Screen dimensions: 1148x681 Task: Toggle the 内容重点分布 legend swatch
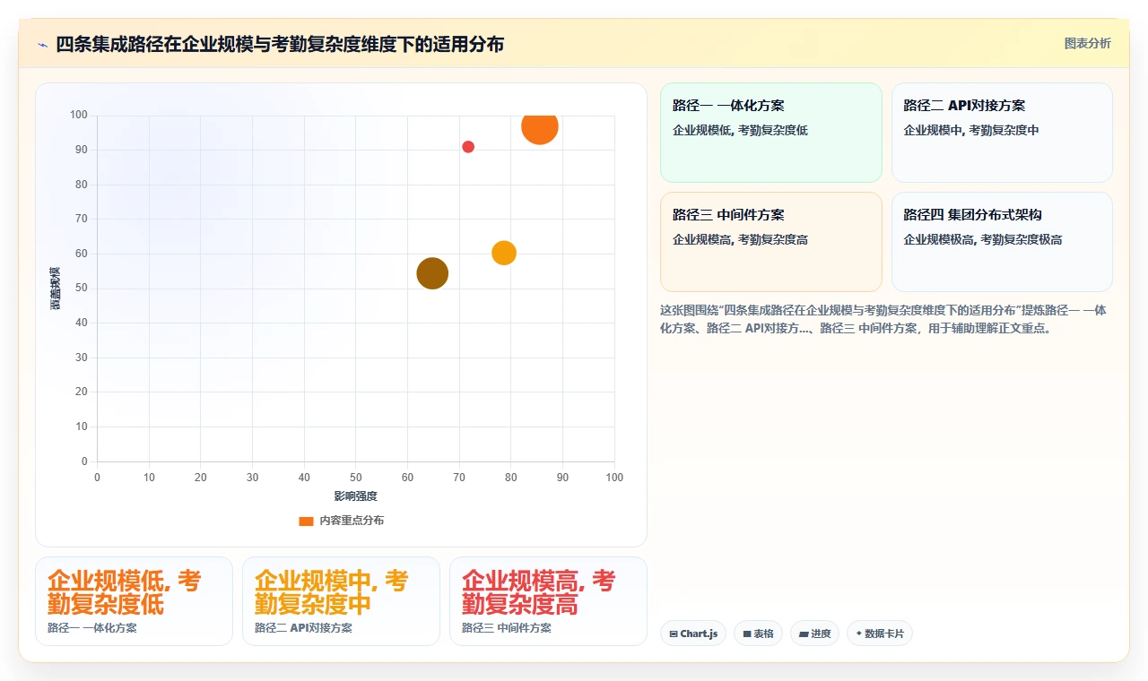point(307,521)
